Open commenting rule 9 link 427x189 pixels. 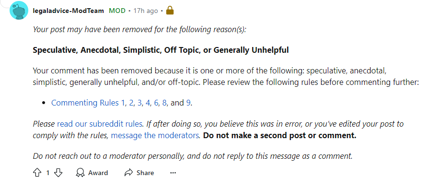pos(188,103)
